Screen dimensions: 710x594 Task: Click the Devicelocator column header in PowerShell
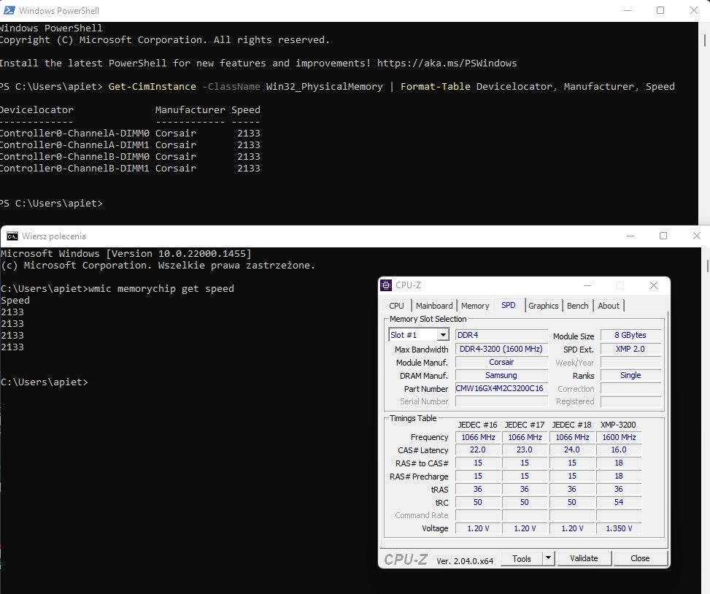36,109
